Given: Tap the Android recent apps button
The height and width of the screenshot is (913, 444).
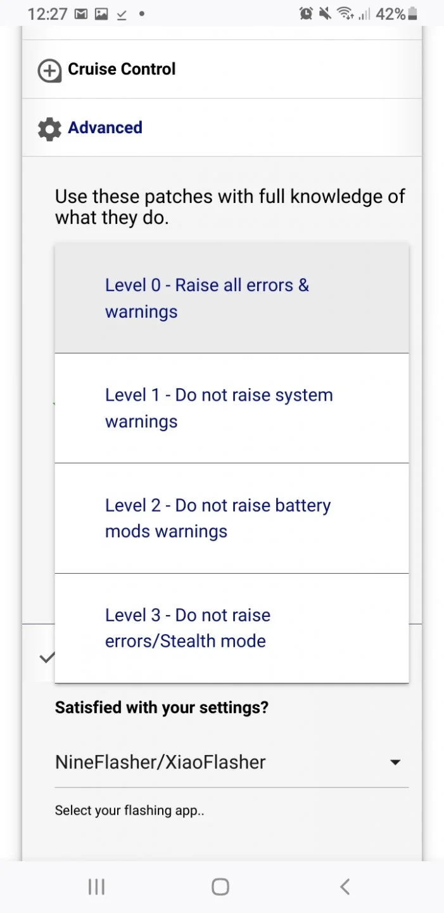Looking at the screenshot, I should coord(96,887).
